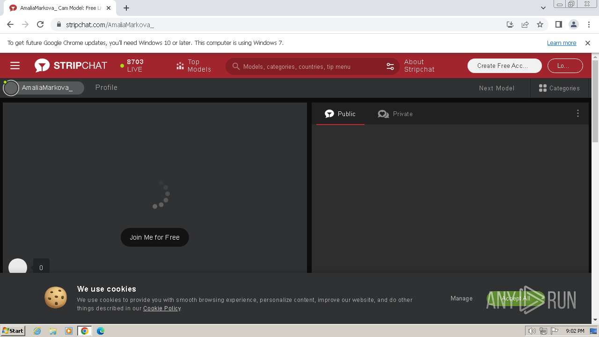Go to Next Model
Viewport: 599px width, 337px height.
[497, 88]
